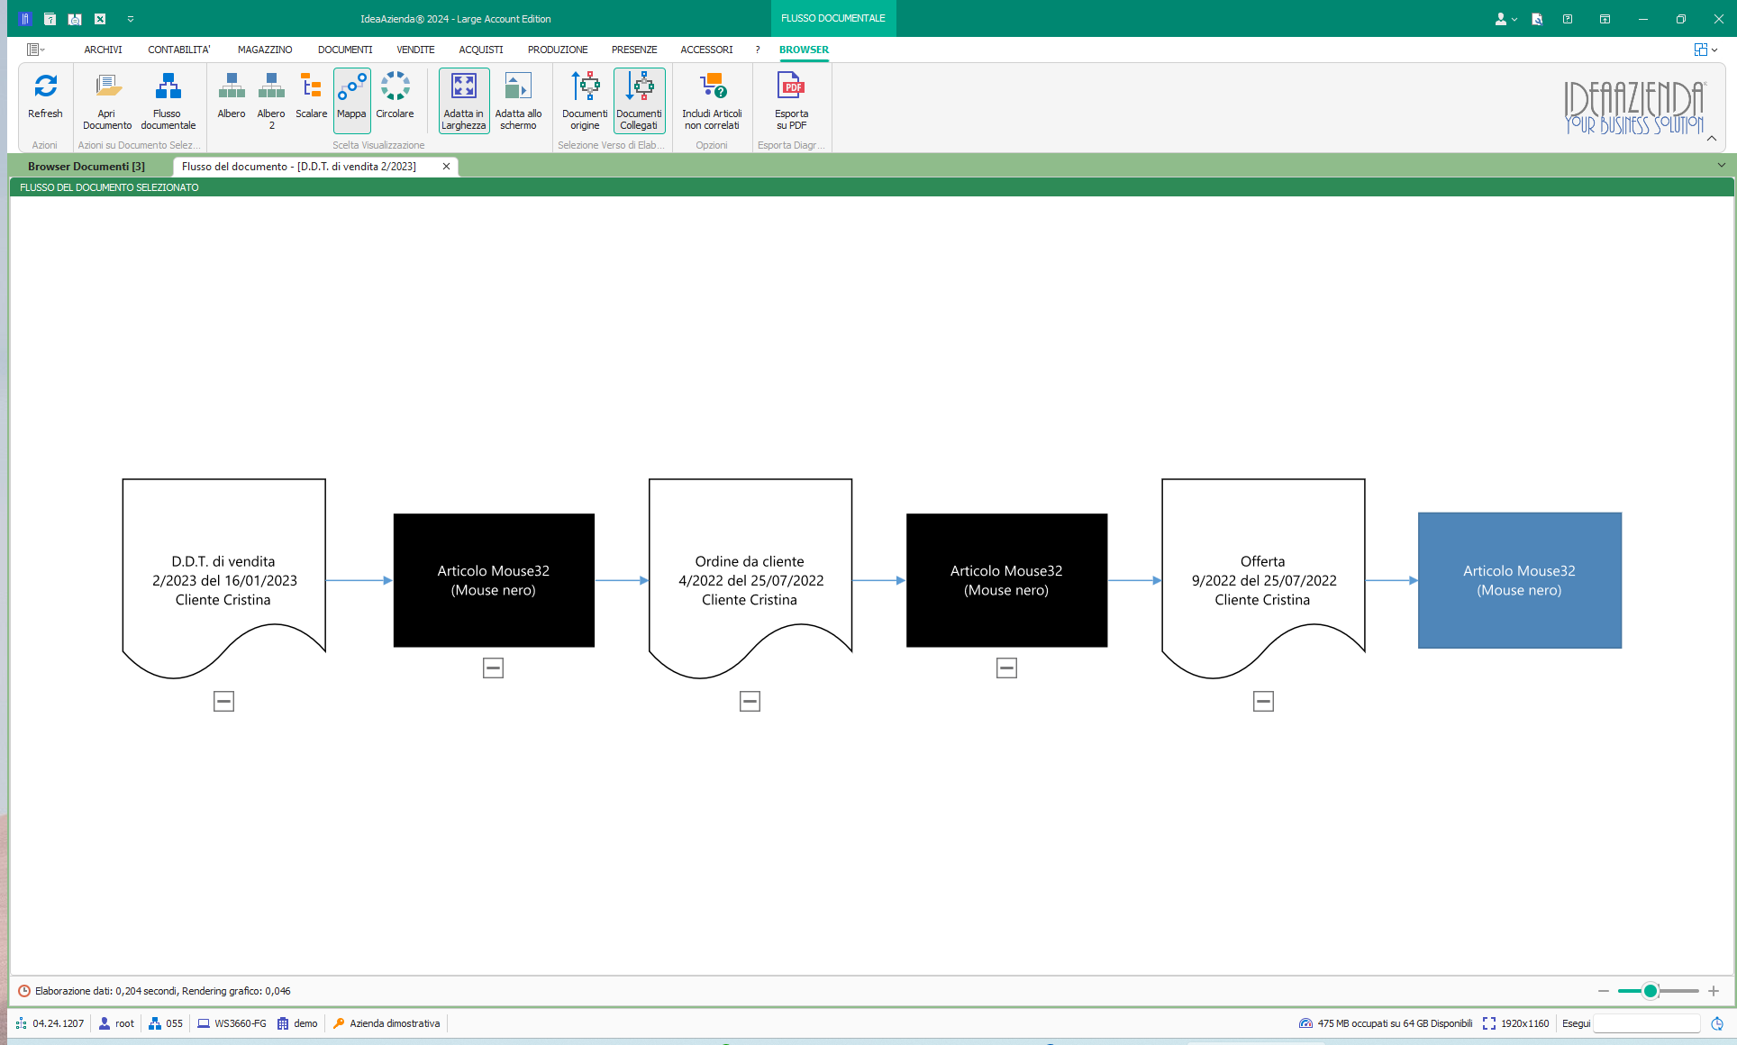Open the quick access toolbar customize arrow
Screen dimensions: 1737x1045
(131, 19)
